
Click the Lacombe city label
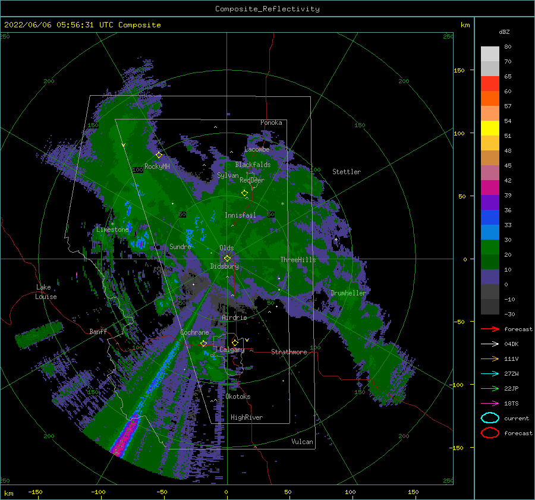[x=257, y=149]
